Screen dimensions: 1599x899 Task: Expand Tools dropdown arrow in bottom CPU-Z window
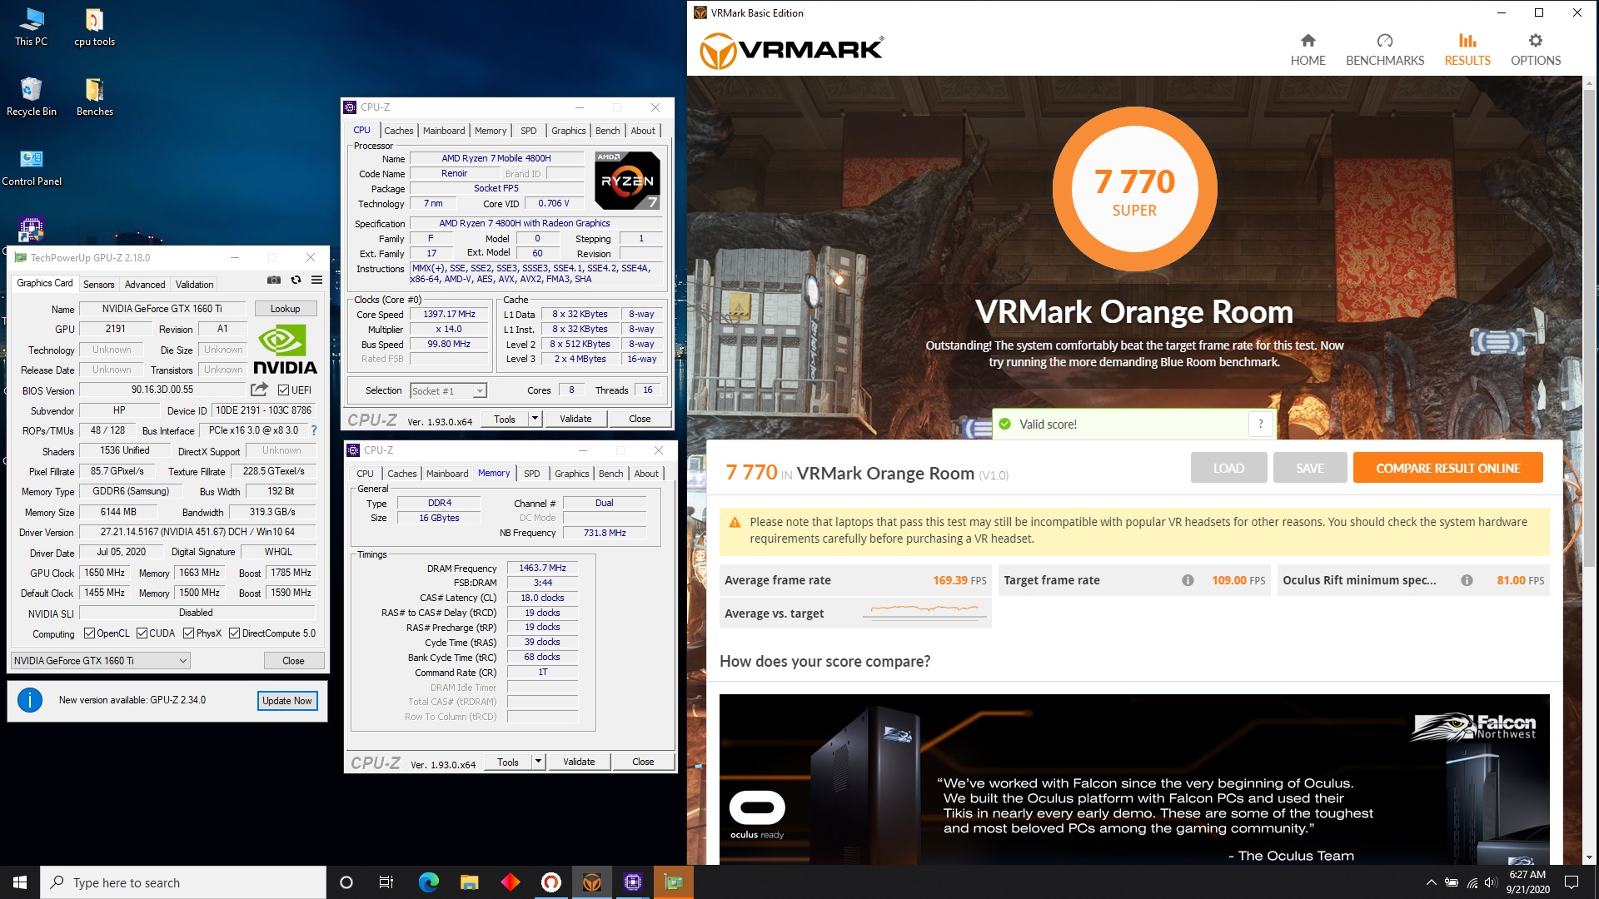pyautogui.click(x=538, y=762)
